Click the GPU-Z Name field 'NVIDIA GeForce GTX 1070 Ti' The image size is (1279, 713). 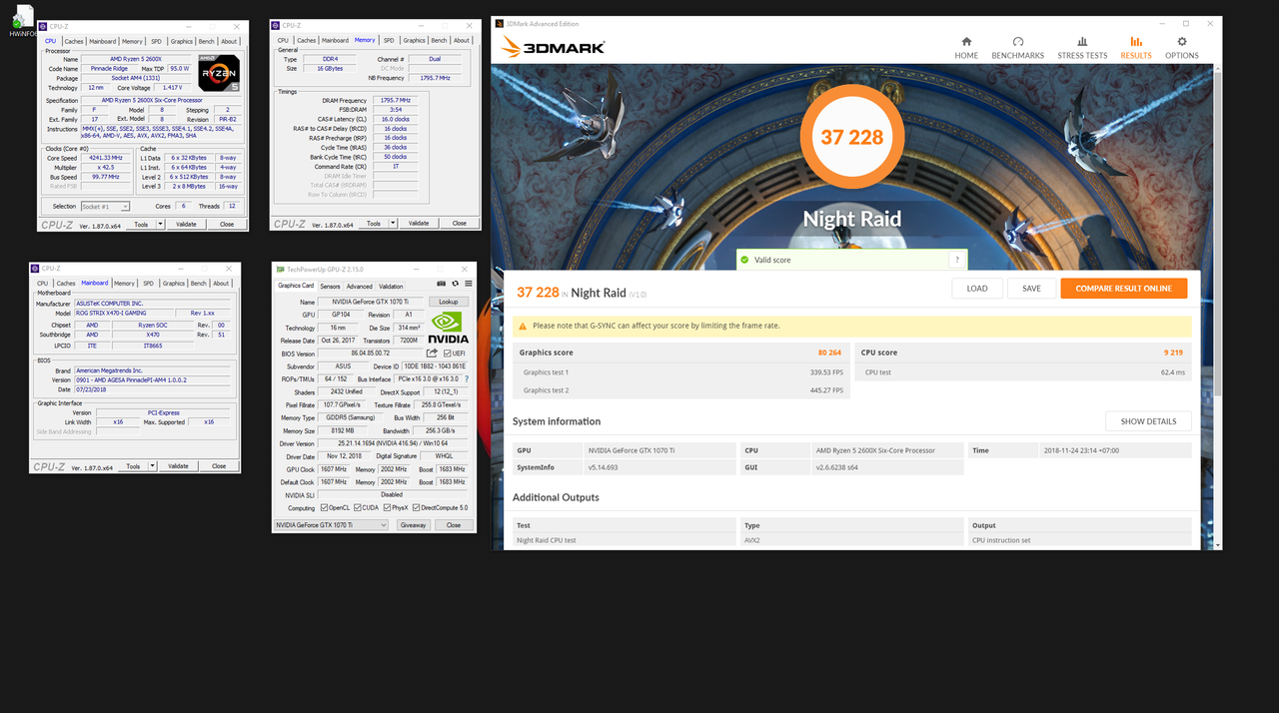(x=372, y=302)
